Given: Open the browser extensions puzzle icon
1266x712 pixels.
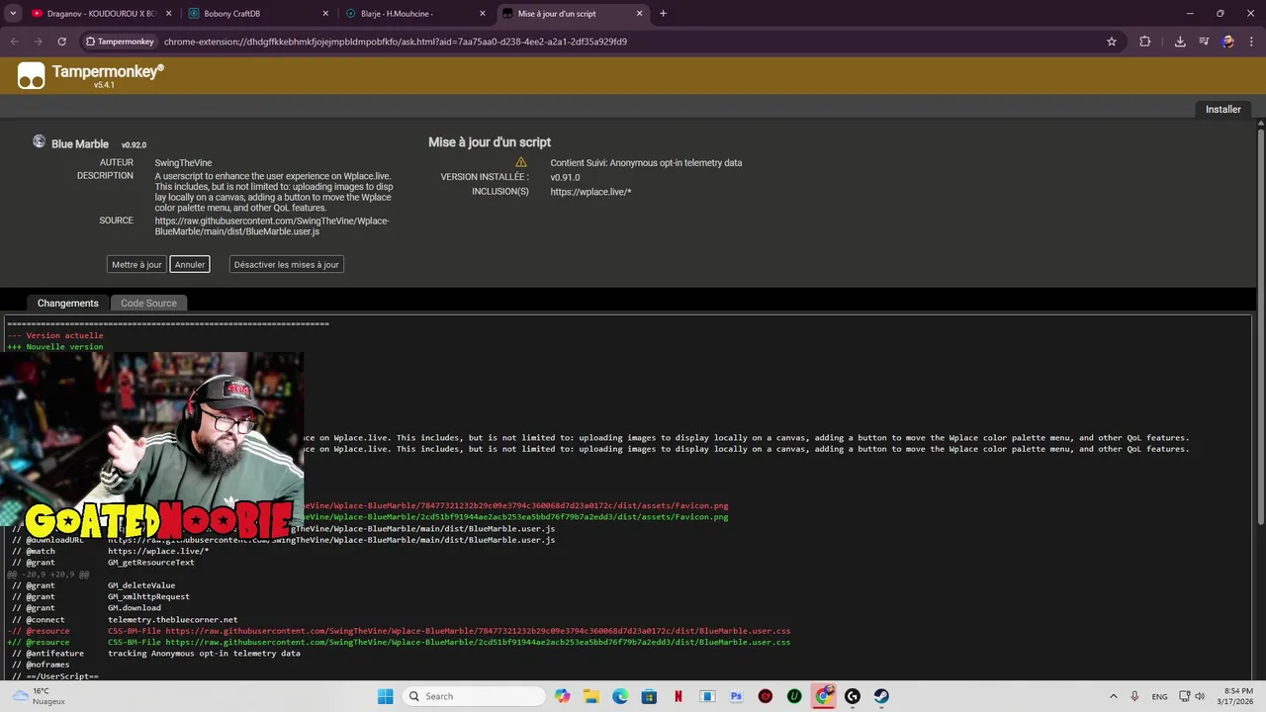Looking at the screenshot, I should click(x=1145, y=42).
